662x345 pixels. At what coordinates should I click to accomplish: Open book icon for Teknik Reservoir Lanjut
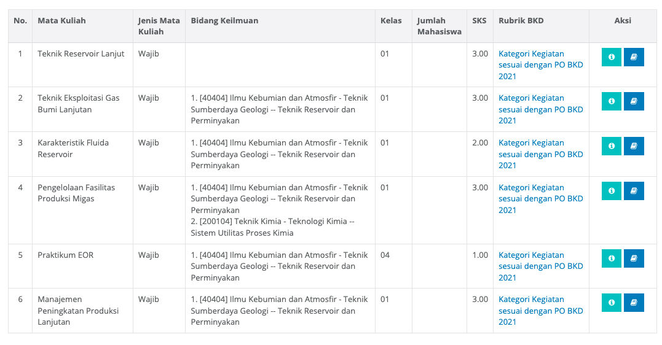634,57
